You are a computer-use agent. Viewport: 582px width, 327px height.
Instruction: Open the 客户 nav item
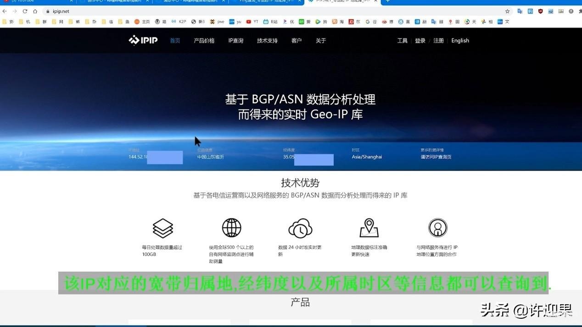pyautogui.click(x=297, y=41)
